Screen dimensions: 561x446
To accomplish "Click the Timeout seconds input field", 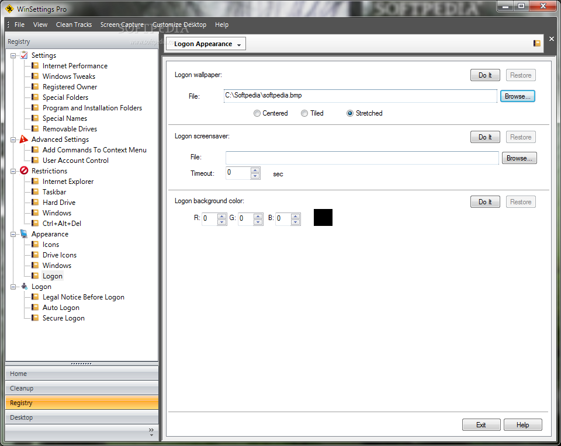I will [238, 173].
